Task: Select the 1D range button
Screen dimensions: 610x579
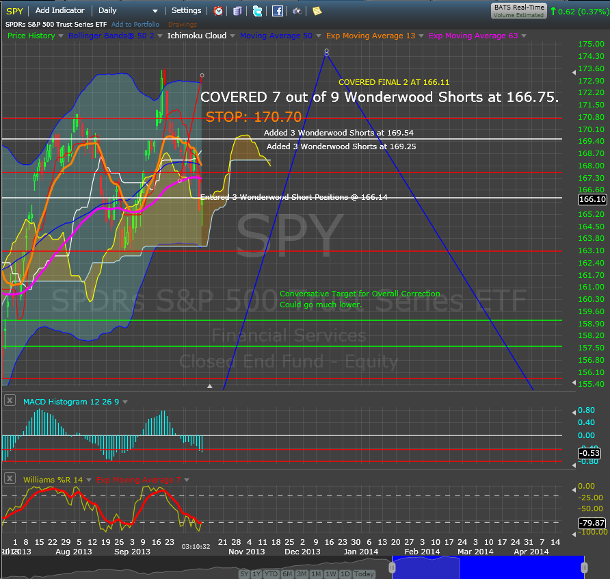Action: tap(345, 574)
